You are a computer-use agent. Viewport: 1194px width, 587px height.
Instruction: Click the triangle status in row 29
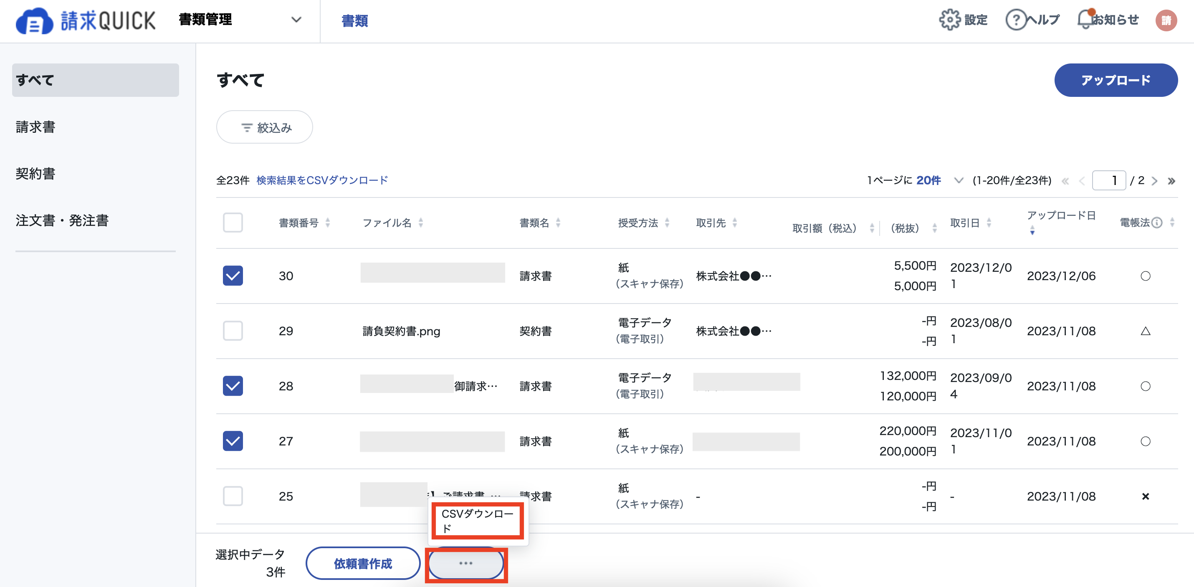(1145, 331)
